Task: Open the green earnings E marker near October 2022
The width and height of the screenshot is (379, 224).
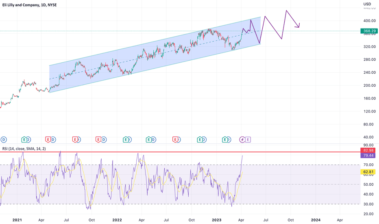Action: coord(199,139)
